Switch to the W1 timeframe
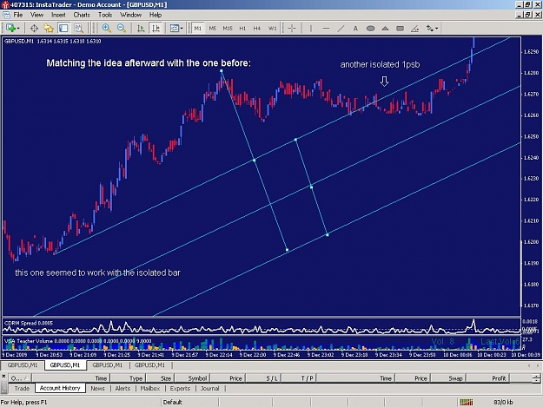 tap(273, 29)
